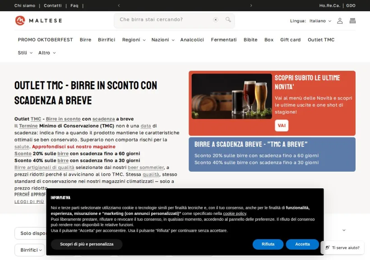Open the Birrifici filter dropdown
The width and height of the screenshot is (370, 260).
coord(30,250)
